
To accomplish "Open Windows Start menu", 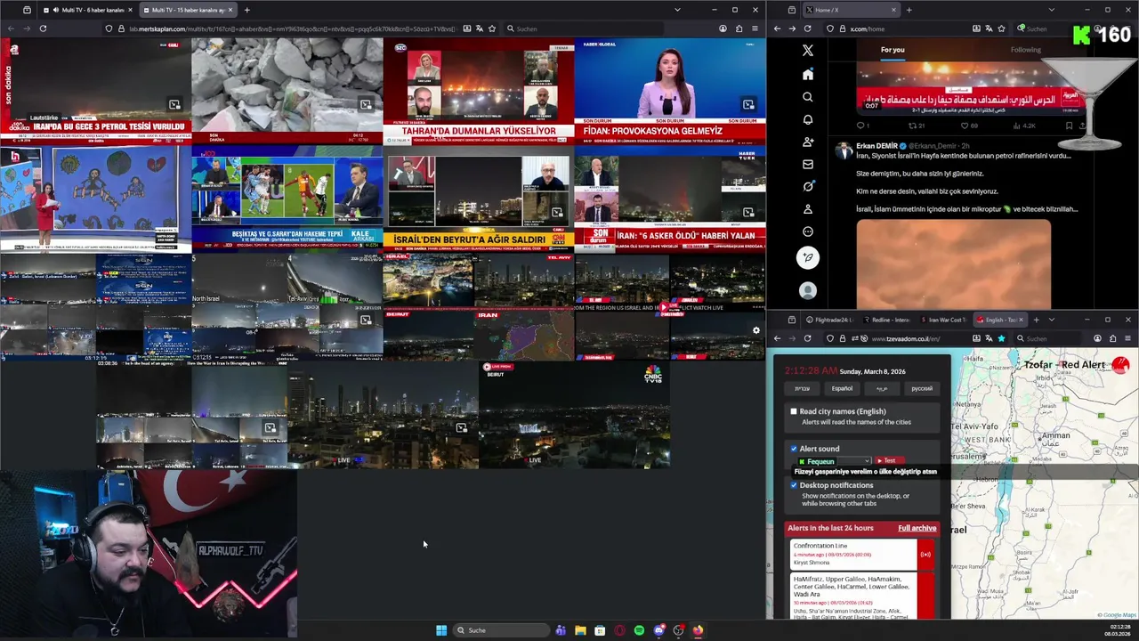I will [x=441, y=630].
